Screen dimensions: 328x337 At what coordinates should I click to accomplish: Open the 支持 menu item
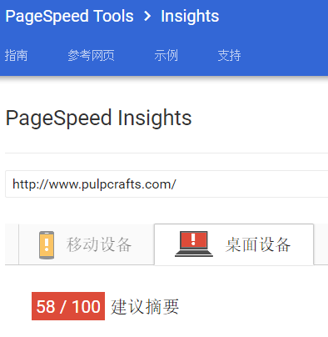click(x=229, y=55)
